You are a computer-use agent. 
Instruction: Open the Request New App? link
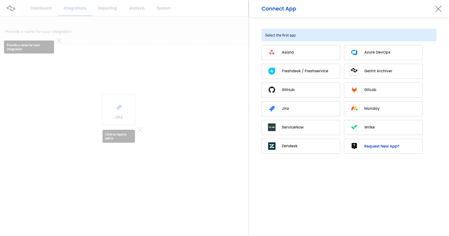tap(381, 146)
